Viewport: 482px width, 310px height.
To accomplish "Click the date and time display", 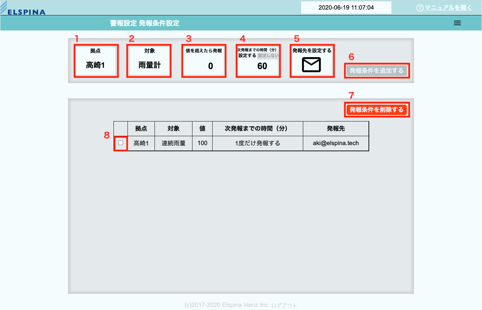I will coord(346,8).
